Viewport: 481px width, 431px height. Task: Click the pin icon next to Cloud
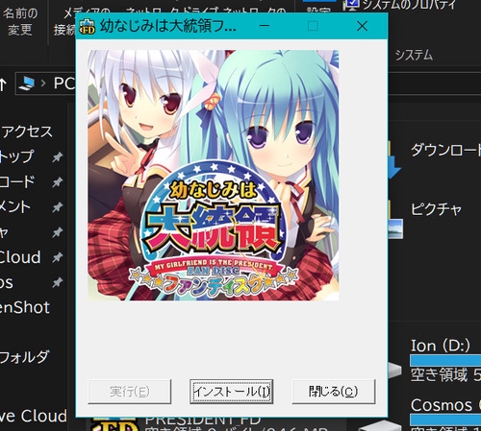click(58, 257)
